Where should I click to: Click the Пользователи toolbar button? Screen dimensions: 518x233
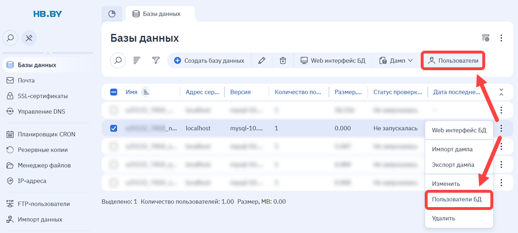(453, 61)
